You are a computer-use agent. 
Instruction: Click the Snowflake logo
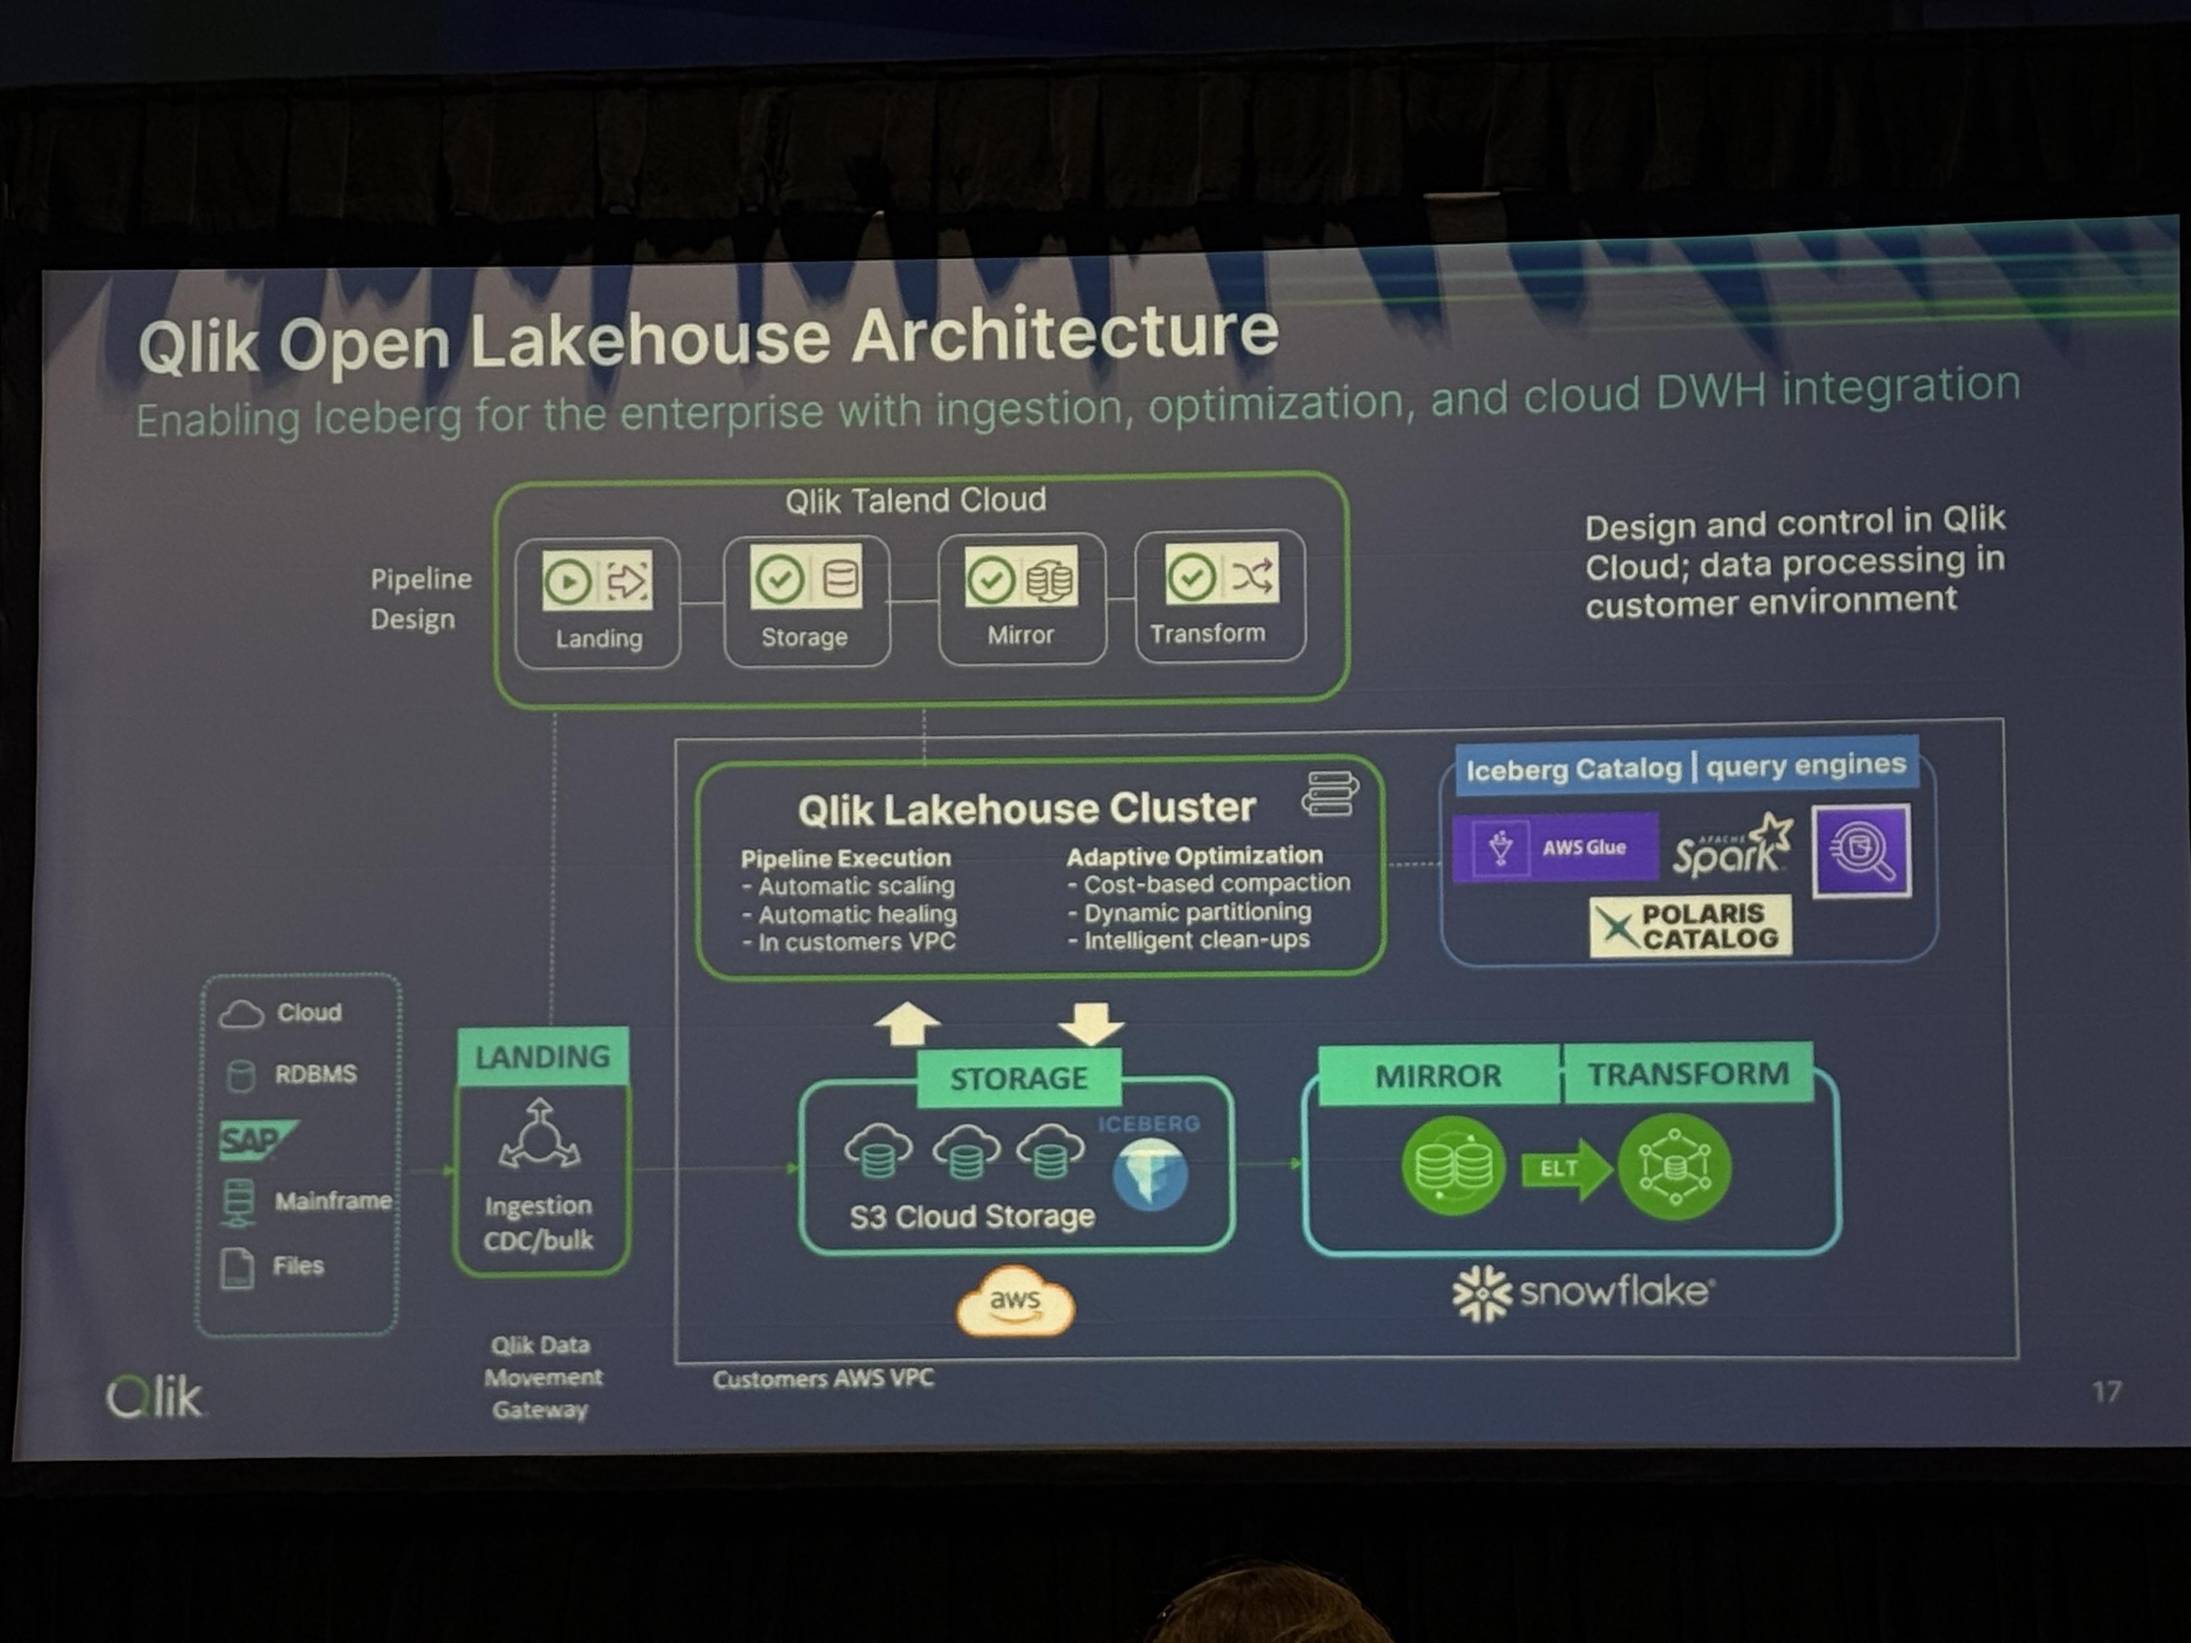point(1584,1293)
